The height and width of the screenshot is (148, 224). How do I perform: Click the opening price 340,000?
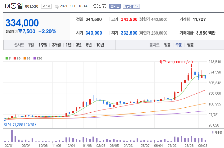[94, 33]
